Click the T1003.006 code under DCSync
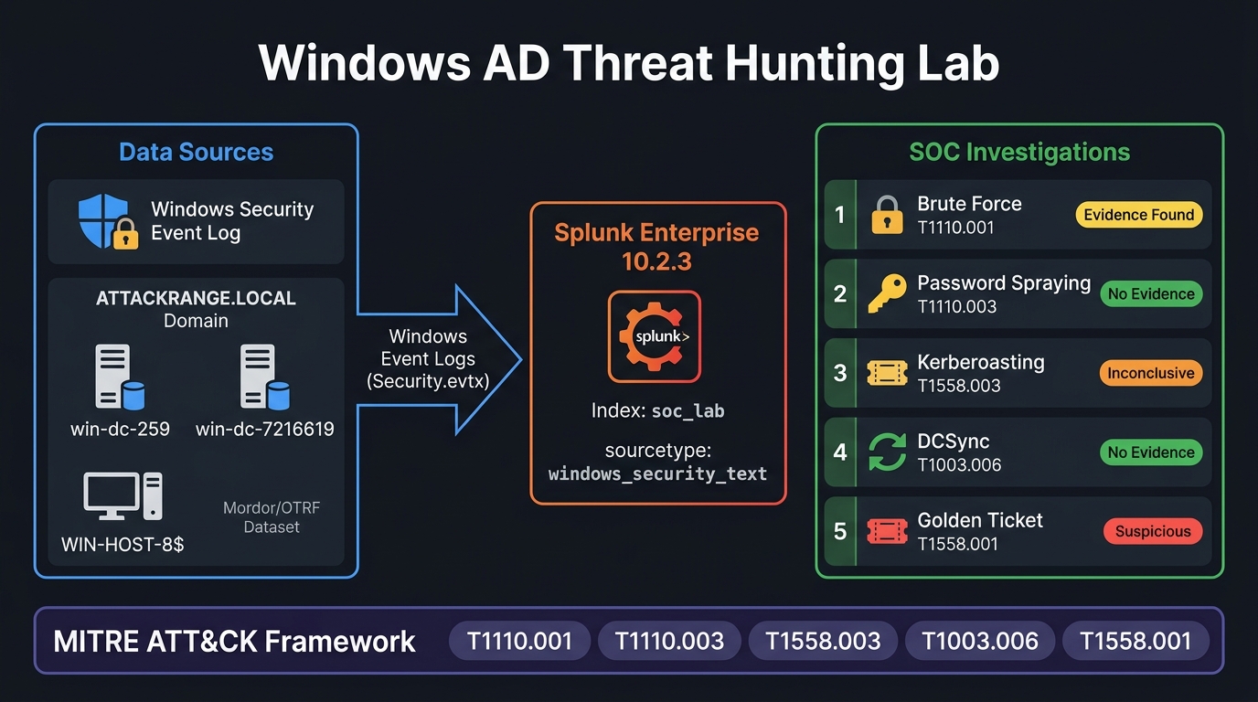 pos(959,465)
